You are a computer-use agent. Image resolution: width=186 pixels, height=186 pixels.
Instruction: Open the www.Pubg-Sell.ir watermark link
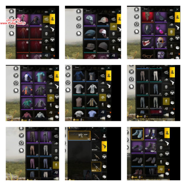coord(13,23)
